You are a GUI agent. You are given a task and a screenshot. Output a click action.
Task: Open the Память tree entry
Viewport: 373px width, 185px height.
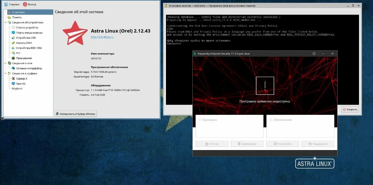17,17
